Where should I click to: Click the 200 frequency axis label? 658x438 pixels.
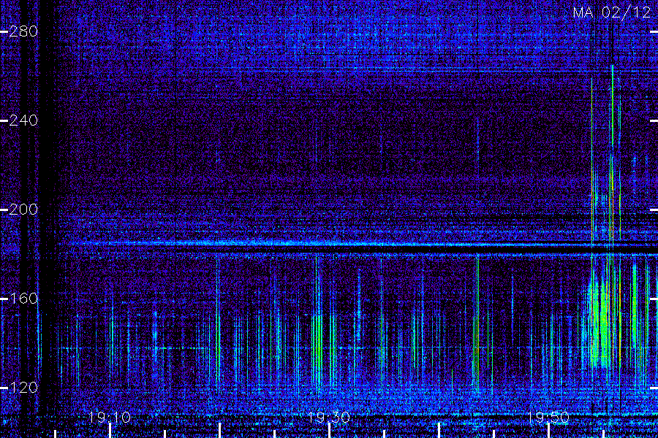23,210
